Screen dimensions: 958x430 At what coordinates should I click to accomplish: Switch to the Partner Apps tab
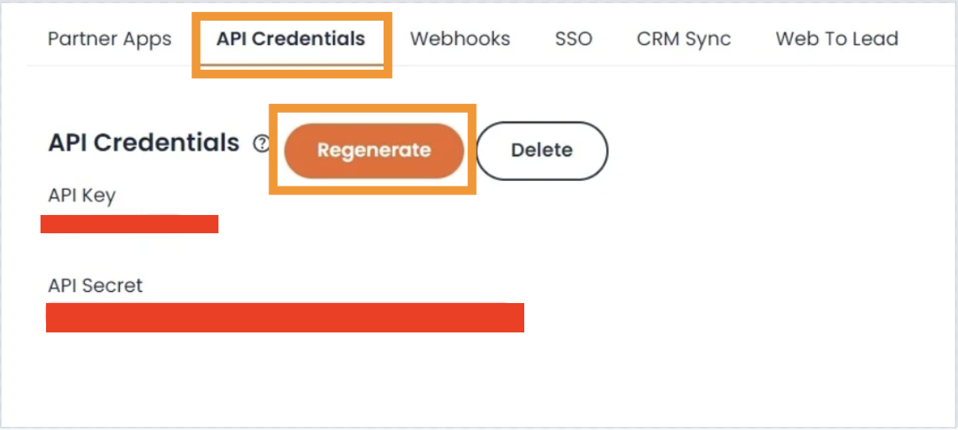[x=110, y=39]
